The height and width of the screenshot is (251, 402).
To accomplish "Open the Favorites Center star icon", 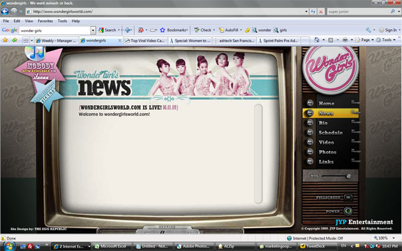I will coord(5,40).
